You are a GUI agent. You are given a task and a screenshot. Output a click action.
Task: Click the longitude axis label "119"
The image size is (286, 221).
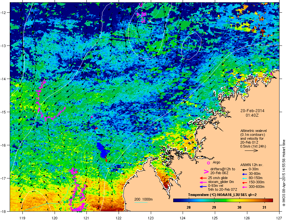pos(22,218)
